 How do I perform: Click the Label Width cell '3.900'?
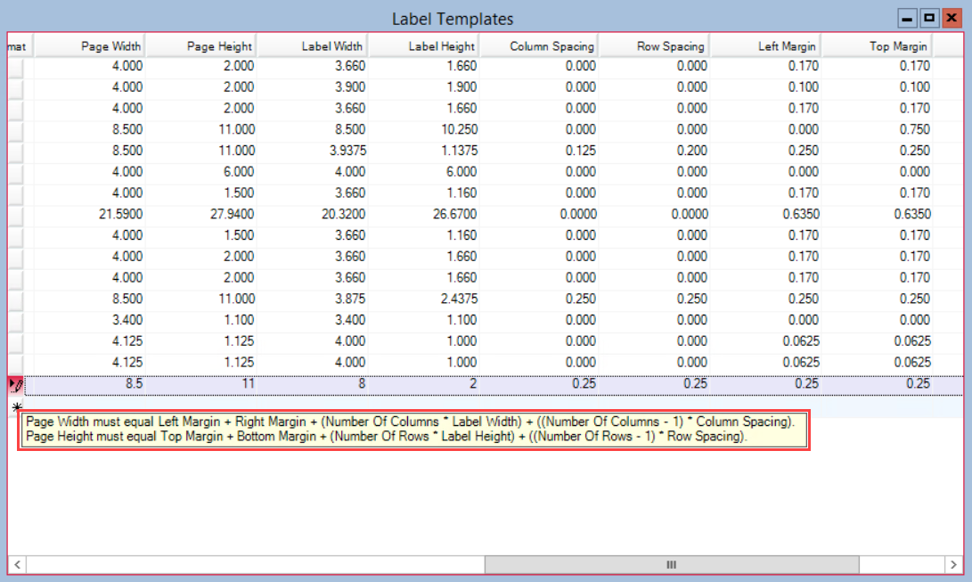coord(313,87)
